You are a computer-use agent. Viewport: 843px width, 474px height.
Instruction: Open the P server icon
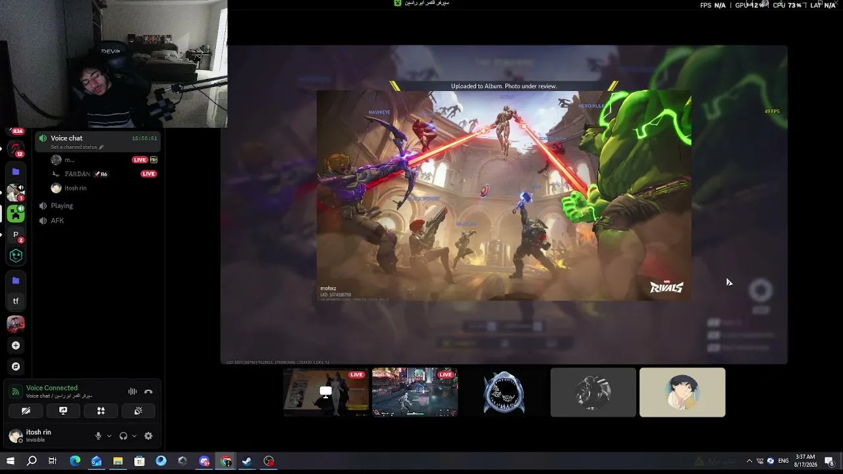click(x=16, y=234)
